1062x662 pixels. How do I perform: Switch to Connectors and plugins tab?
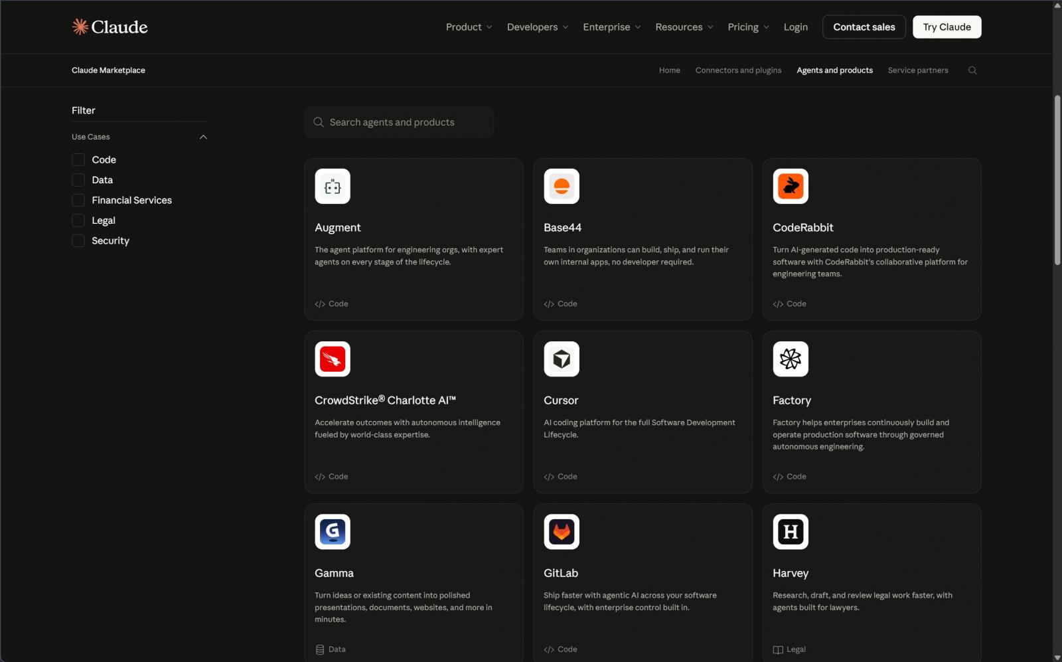pos(738,70)
